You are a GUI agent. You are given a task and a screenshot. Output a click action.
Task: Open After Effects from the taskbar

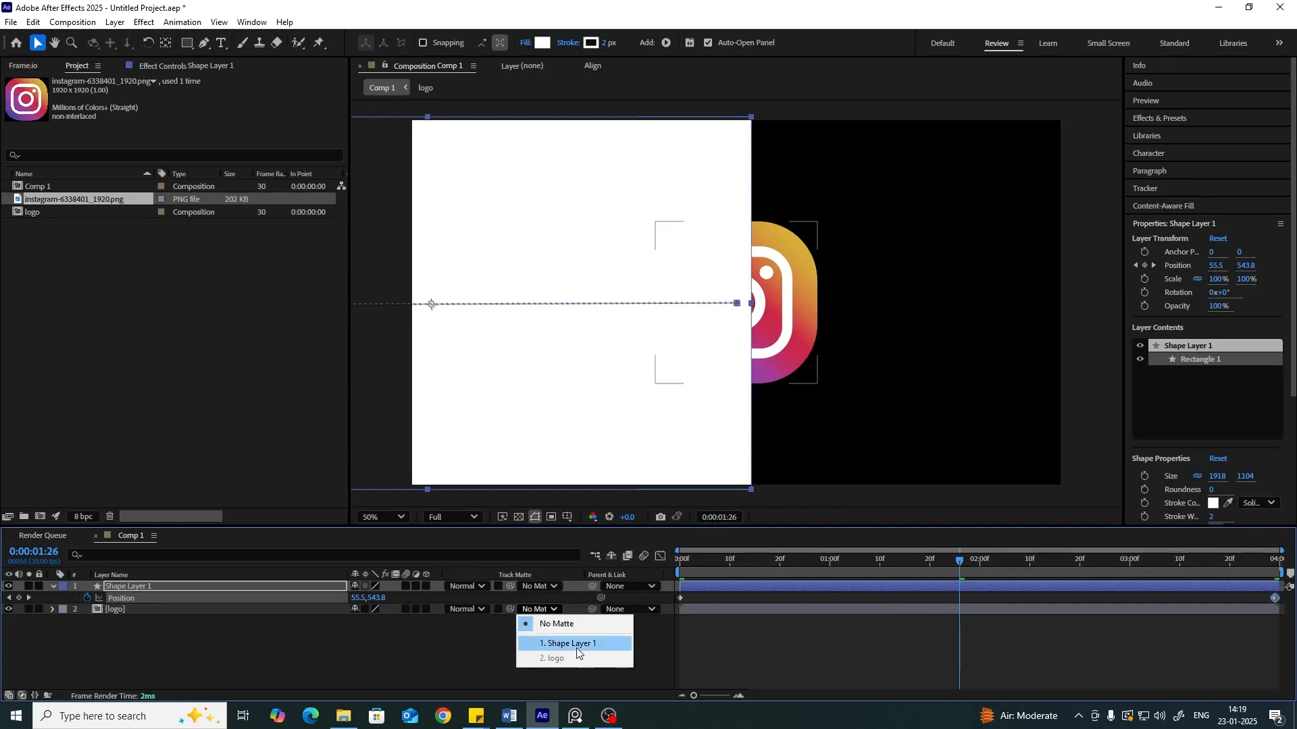[x=542, y=715]
